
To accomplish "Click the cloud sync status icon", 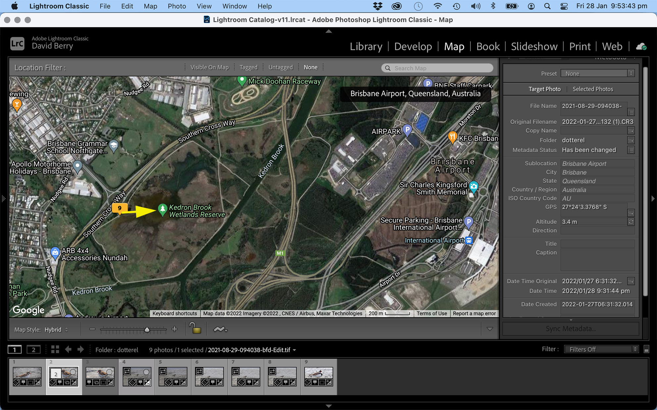I will click(x=641, y=47).
